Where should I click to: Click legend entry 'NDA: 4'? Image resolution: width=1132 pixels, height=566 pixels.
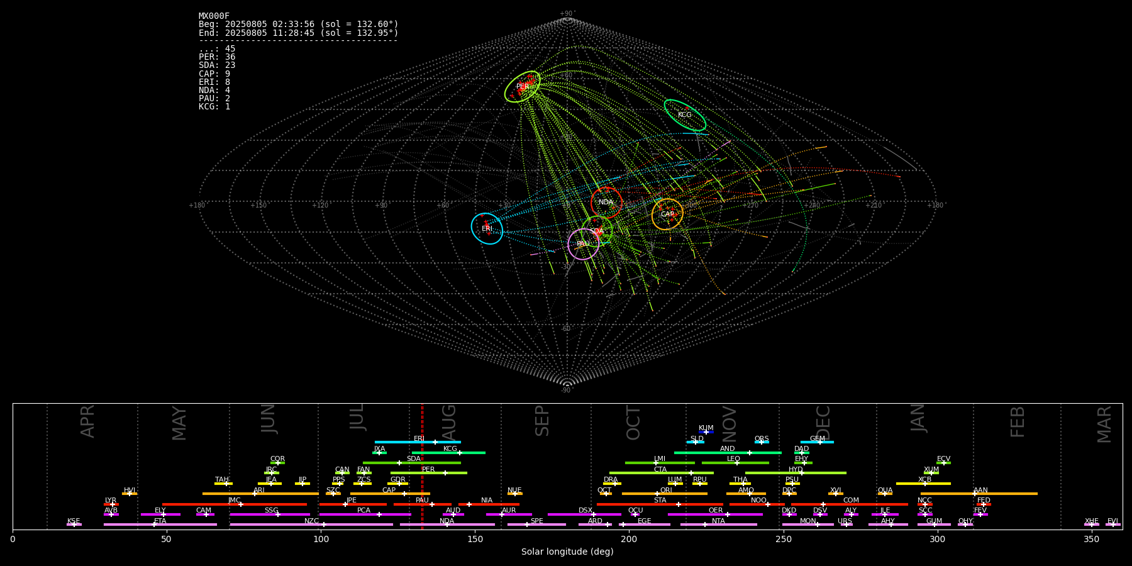point(214,90)
